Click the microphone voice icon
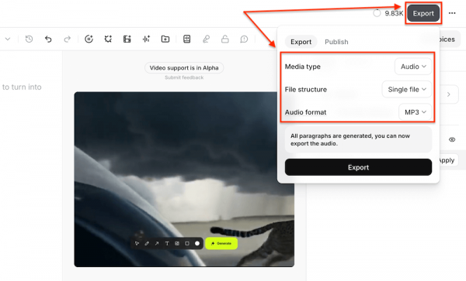This screenshot has height=281, width=466. point(206,39)
